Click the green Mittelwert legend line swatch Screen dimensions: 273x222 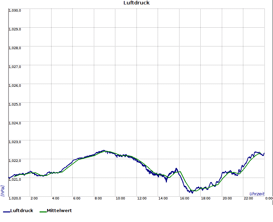pos(43,212)
